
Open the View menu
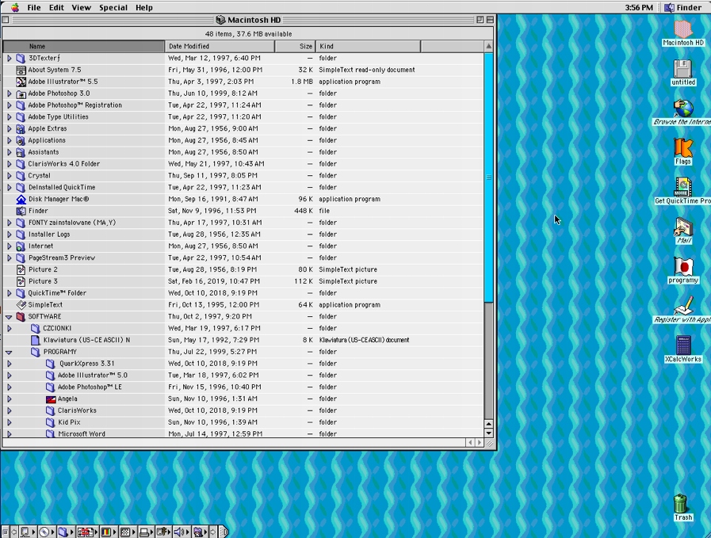[81, 8]
